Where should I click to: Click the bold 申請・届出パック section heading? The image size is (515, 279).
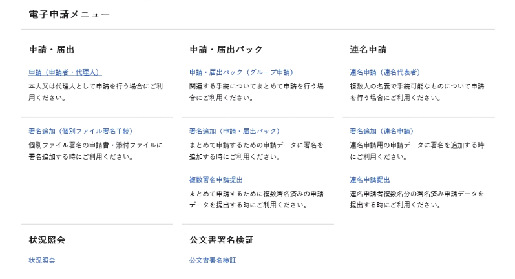tap(226, 49)
